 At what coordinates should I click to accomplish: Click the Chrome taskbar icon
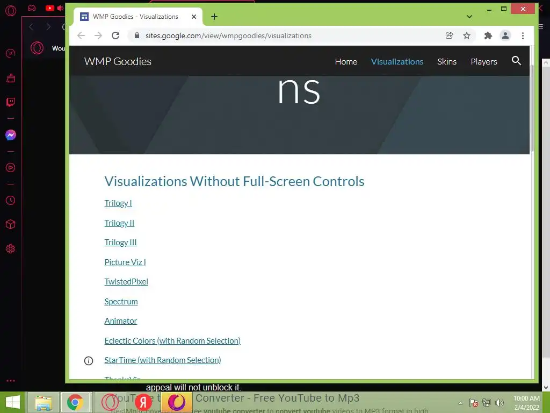76,402
